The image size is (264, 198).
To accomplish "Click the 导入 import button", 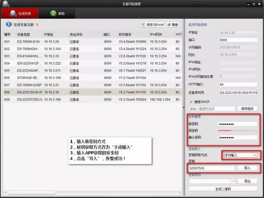I will pos(247,168).
